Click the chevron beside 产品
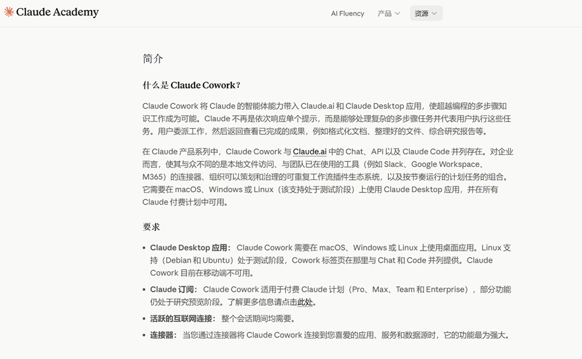 (397, 13)
